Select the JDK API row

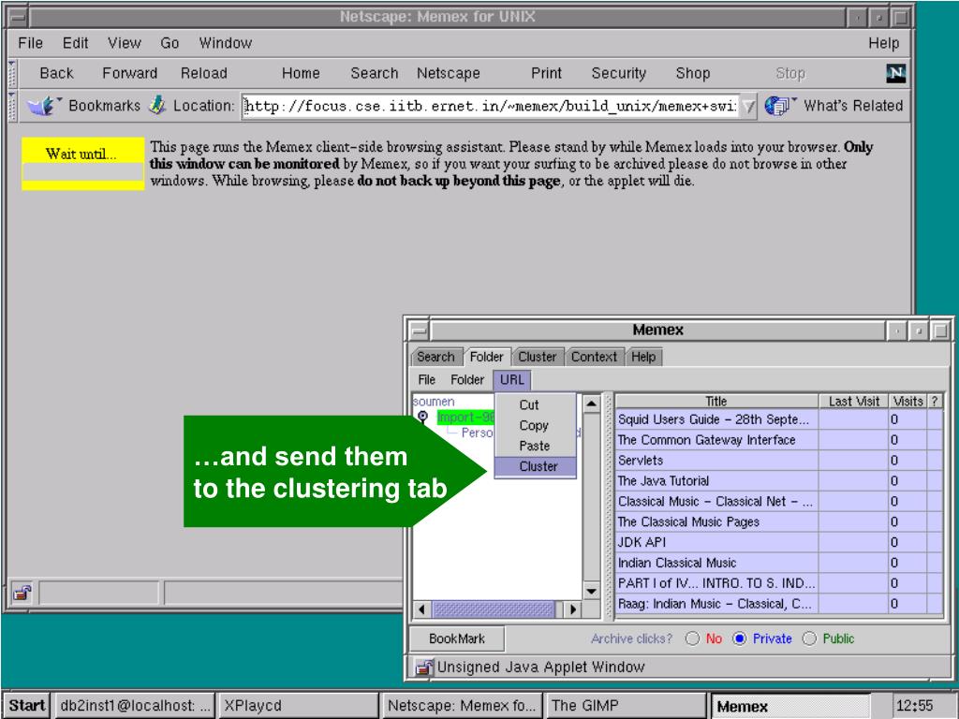tap(778, 542)
